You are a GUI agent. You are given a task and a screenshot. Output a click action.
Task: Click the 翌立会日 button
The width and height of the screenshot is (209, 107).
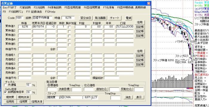coord(86,18)
